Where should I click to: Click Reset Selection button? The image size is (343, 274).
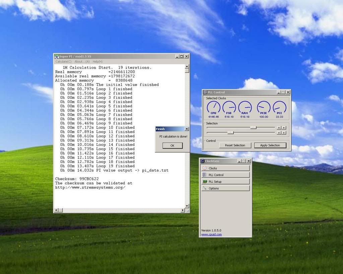[x=235, y=145]
